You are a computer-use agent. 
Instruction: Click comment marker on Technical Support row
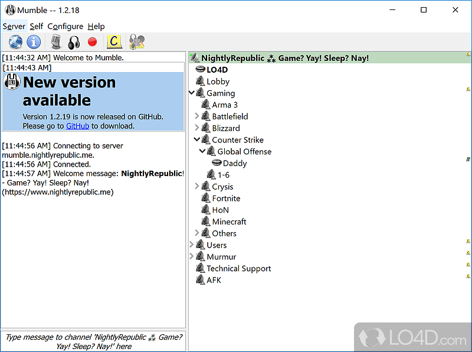tap(468, 265)
